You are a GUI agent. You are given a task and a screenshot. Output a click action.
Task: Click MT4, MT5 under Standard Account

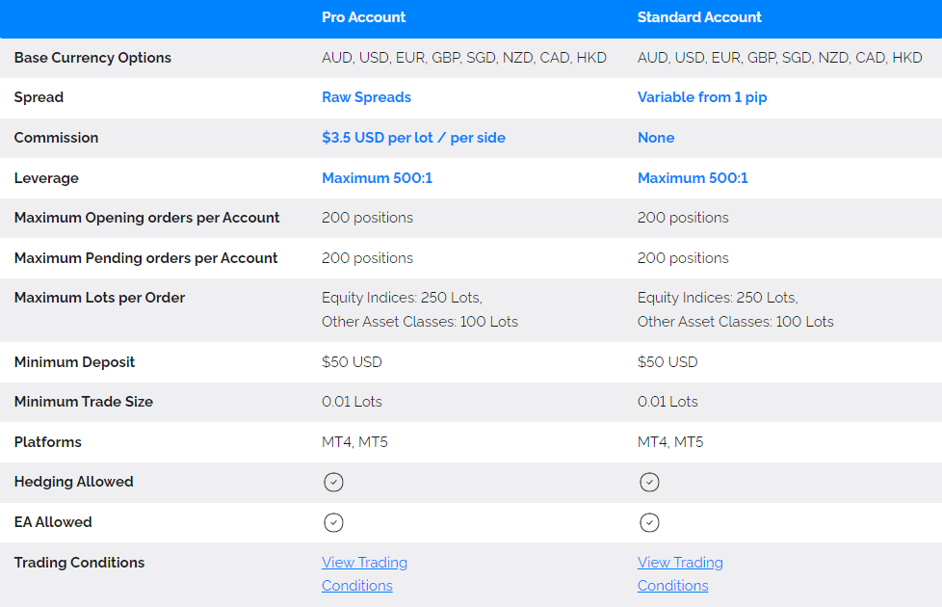tap(670, 442)
